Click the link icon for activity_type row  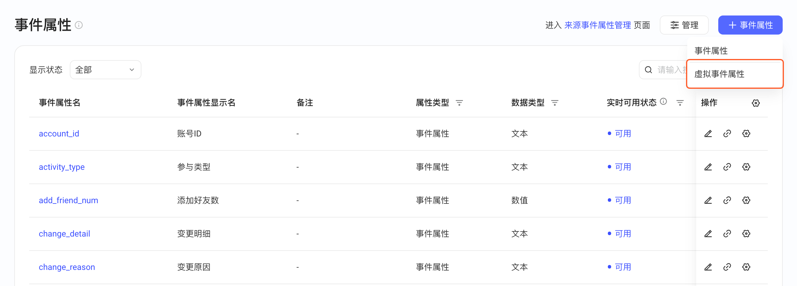[x=727, y=167]
